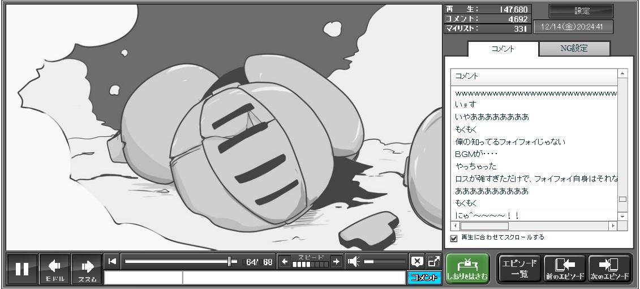The height and width of the screenshot is (289, 640).
Task: Increase playback speed with right arrow
Action: pyautogui.click(x=336, y=261)
